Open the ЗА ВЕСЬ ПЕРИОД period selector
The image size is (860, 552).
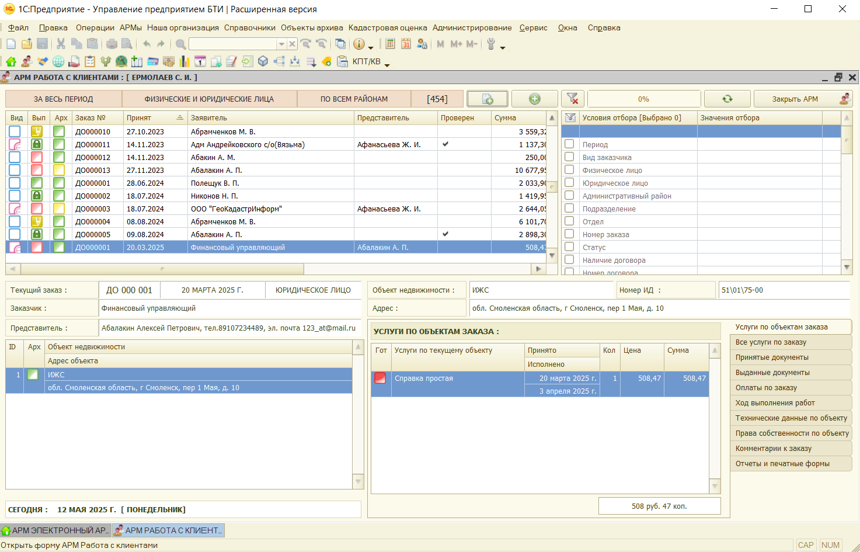coord(64,99)
